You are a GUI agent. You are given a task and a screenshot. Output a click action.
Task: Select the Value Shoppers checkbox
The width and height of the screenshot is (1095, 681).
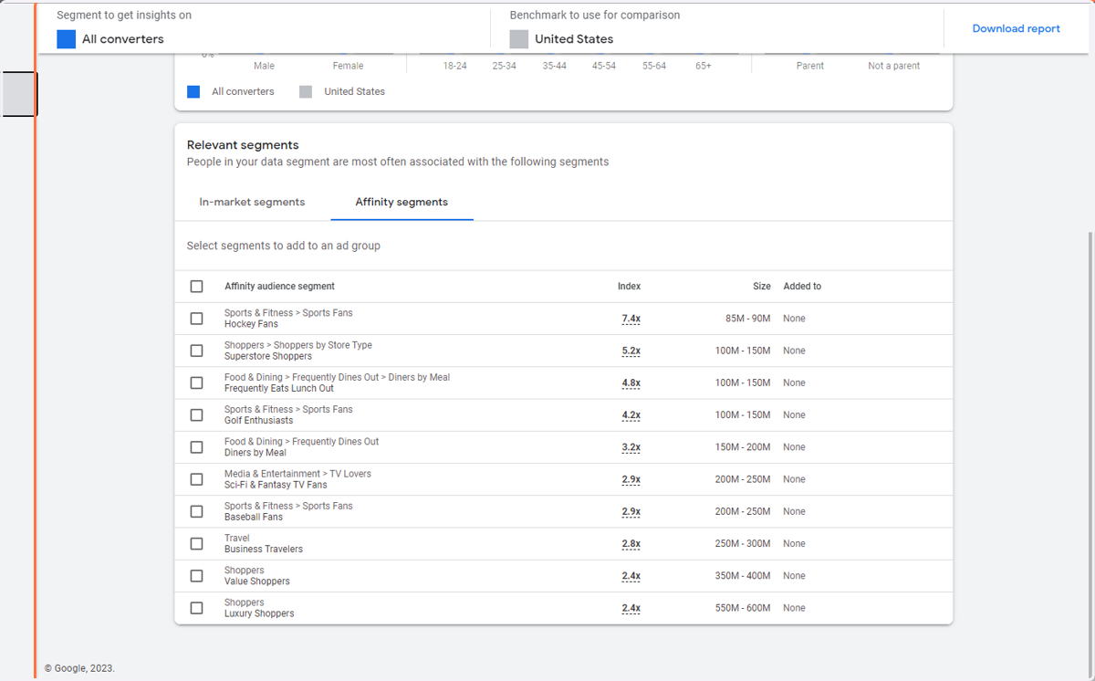pos(196,576)
